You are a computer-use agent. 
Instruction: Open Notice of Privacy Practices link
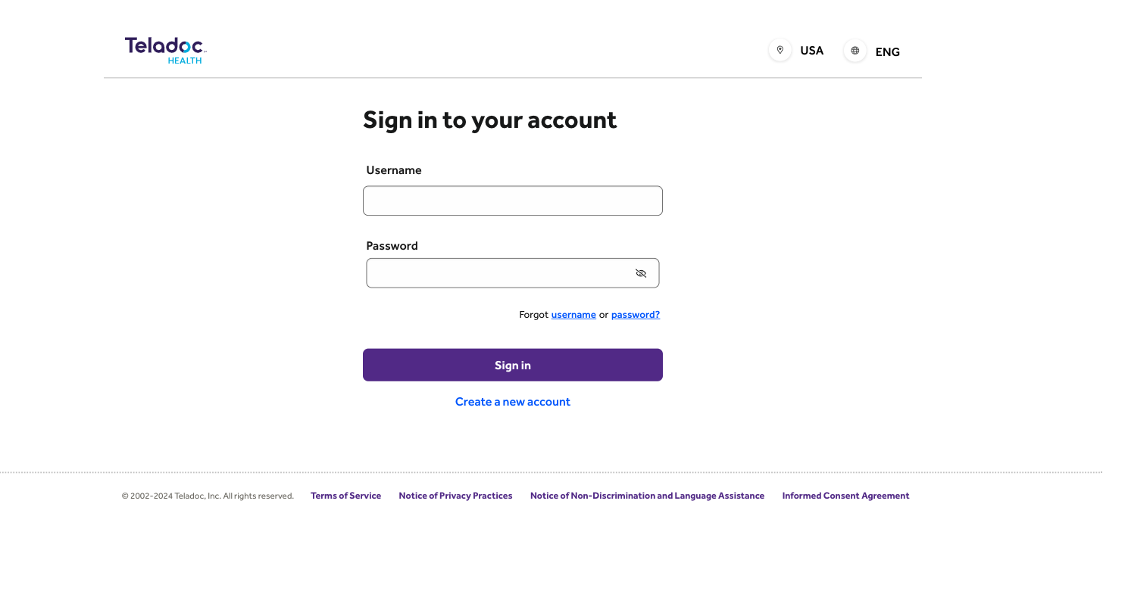[x=455, y=496]
